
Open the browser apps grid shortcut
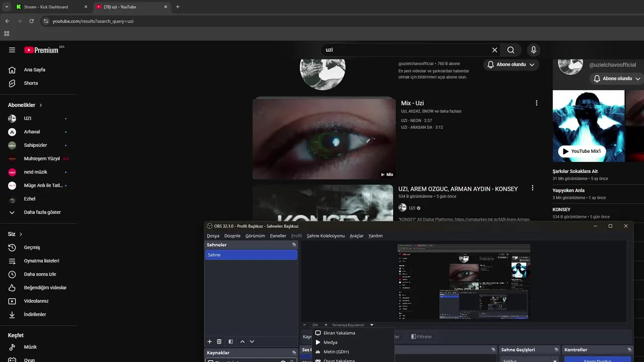point(7,34)
